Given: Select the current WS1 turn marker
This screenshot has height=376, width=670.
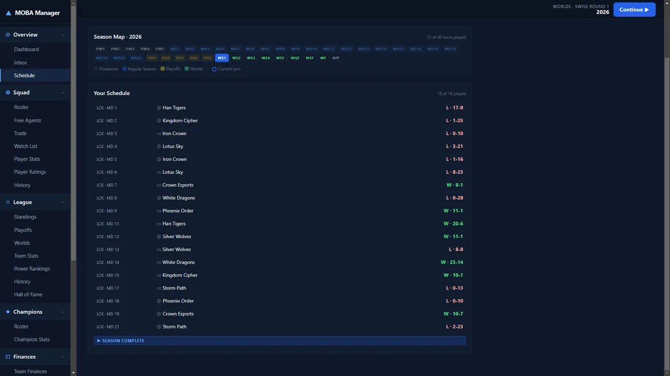Looking at the screenshot, I should [x=222, y=58].
